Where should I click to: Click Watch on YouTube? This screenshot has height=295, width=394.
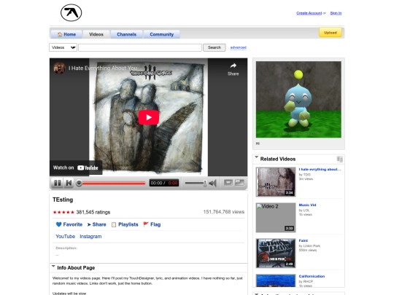(x=76, y=168)
